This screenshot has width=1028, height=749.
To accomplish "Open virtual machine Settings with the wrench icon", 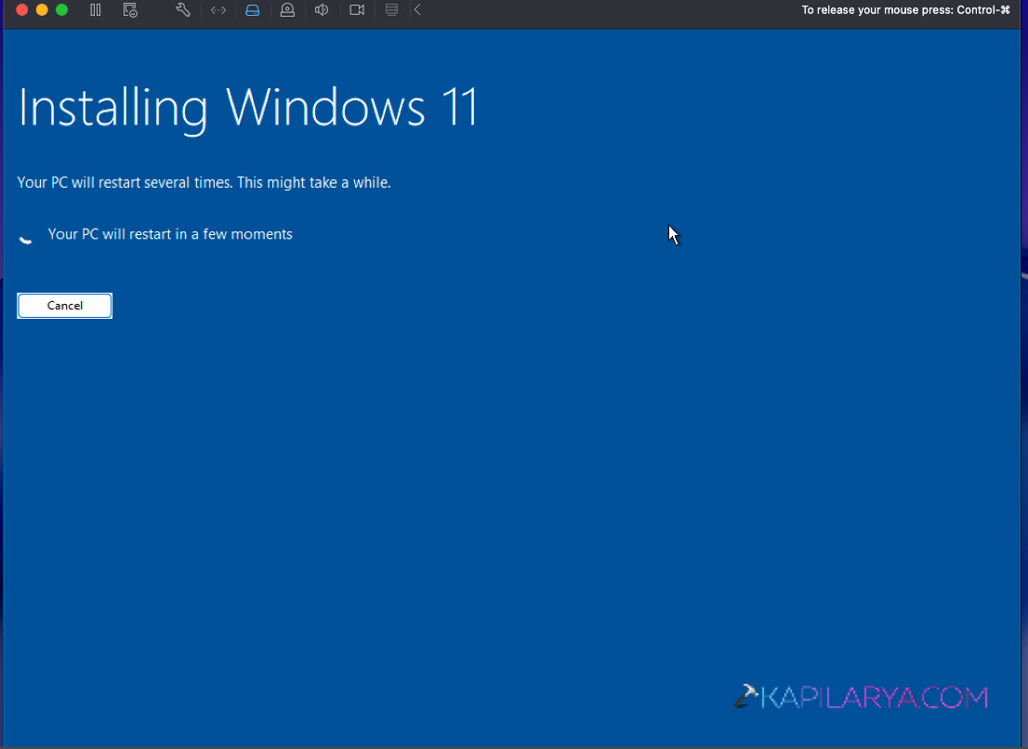I will point(182,10).
